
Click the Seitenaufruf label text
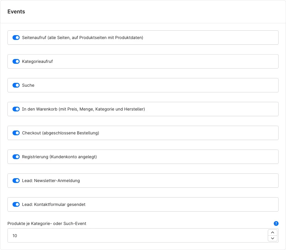click(x=83, y=38)
